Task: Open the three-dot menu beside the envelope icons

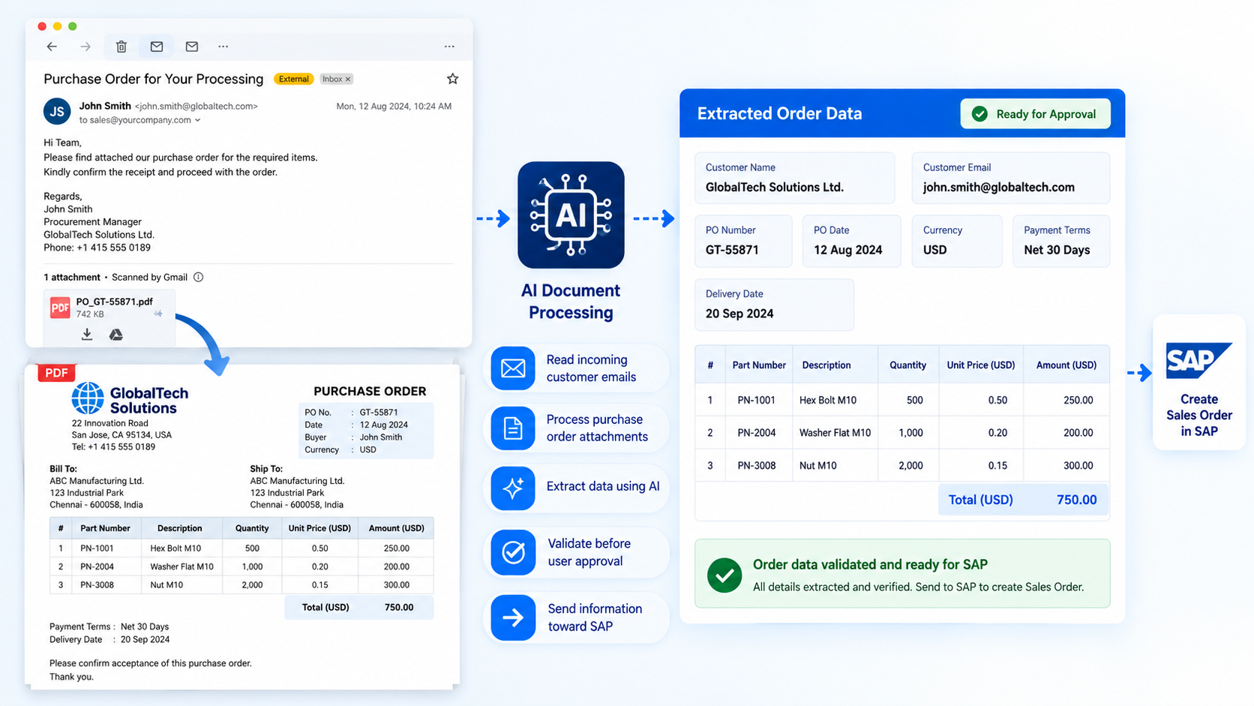Action: 223,47
